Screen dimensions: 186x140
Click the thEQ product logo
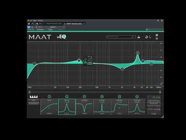62,37
